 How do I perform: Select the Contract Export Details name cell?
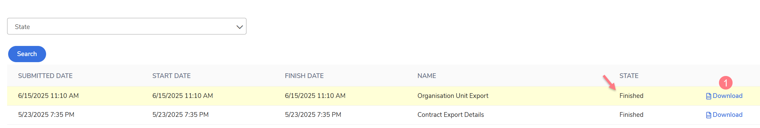pos(451,115)
